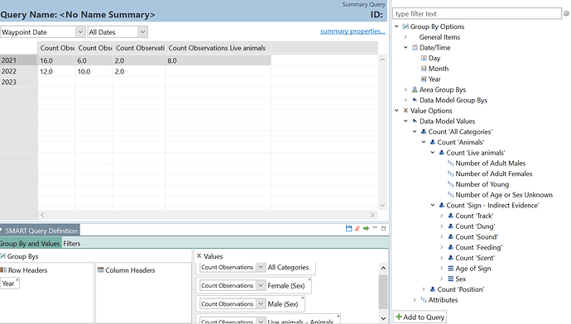Image resolution: width=571 pixels, height=324 pixels.
Task: Collapse the Value Options node
Action: coord(396,111)
